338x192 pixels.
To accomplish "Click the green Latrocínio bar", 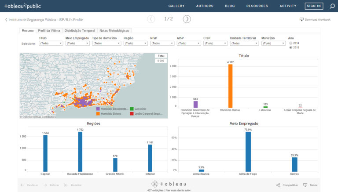I will [x=265, y=107].
